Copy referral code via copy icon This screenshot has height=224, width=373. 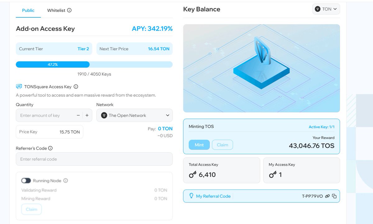click(334, 196)
